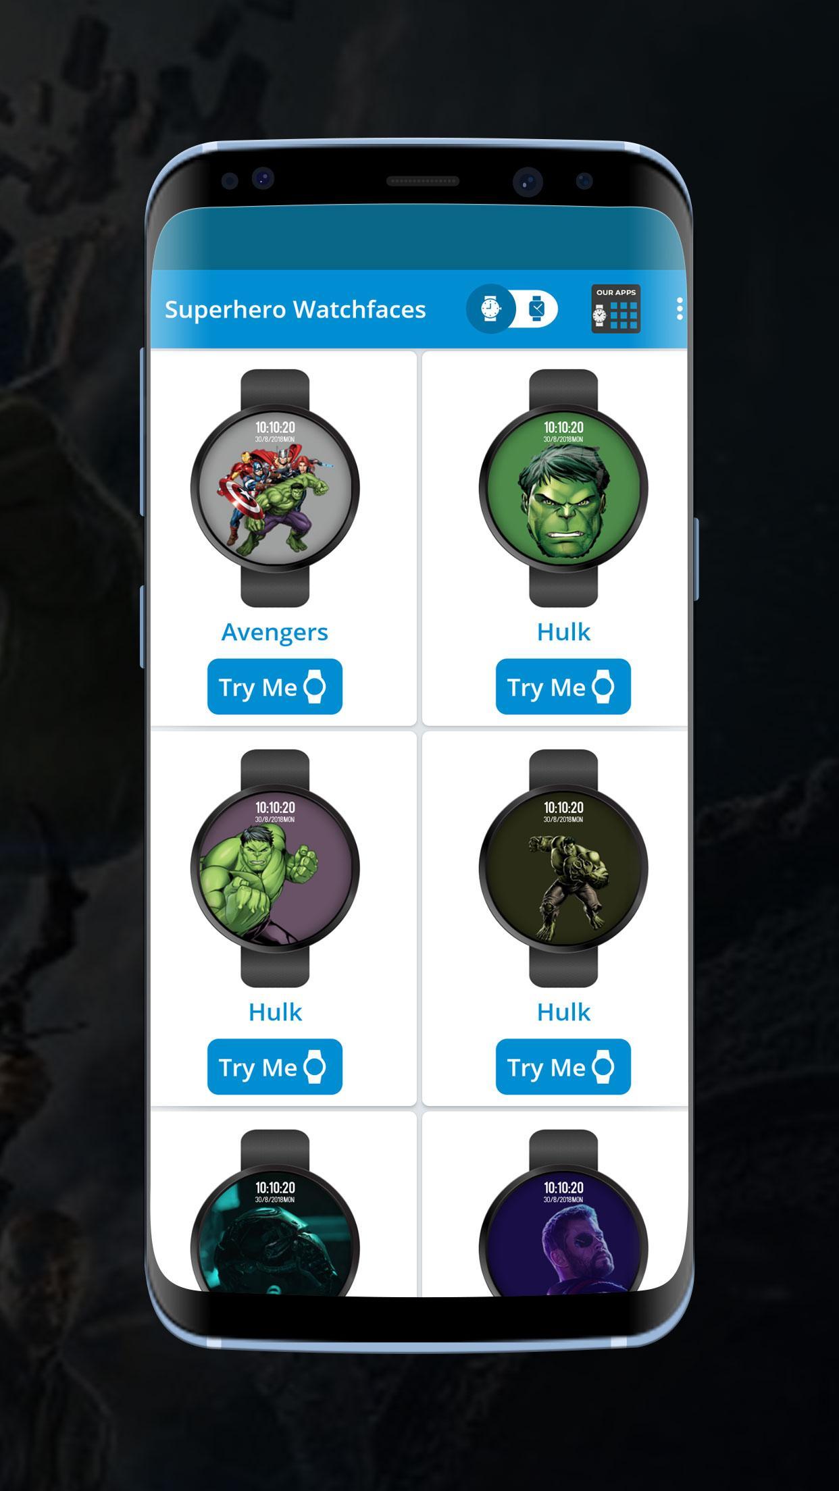Select the round watch shape toggle

click(491, 309)
